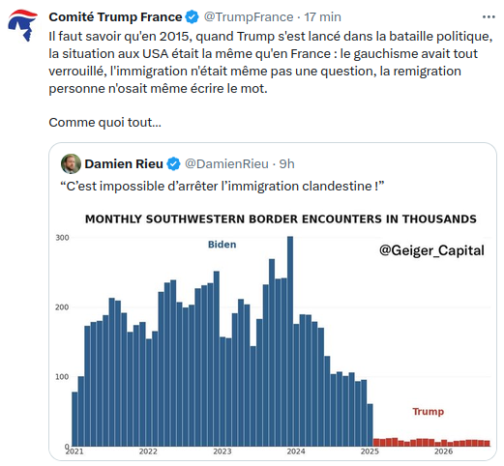Click the Comité Trump France verified badge
The width and height of the screenshot is (504, 466).
[x=193, y=16]
